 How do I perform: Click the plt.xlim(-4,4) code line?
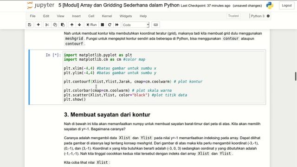coord(110,68)
